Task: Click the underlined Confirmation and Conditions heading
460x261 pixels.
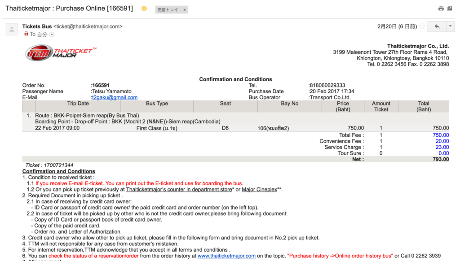Action: pos(59,171)
